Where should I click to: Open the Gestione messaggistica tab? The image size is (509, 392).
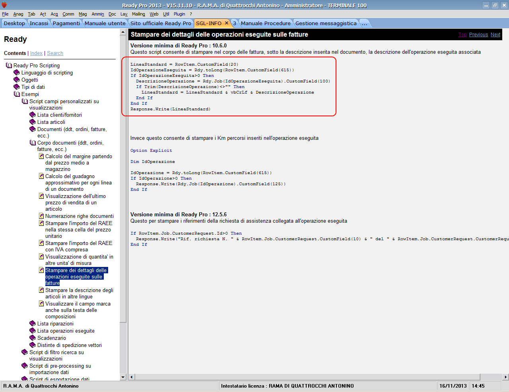click(326, 23)
